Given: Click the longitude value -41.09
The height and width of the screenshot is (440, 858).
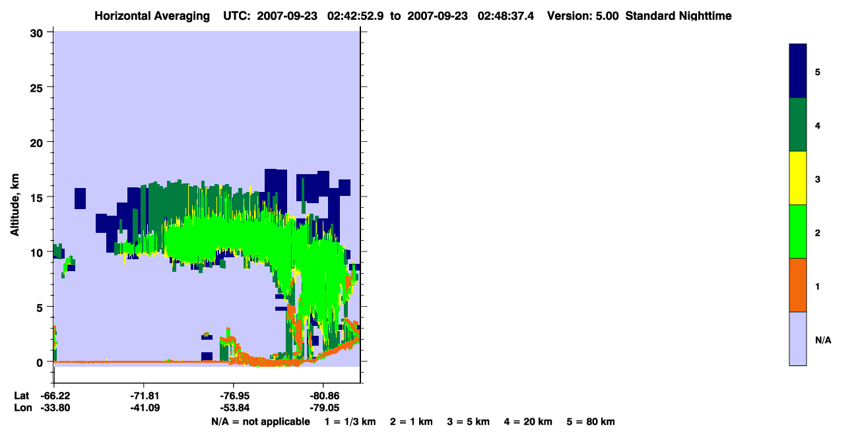Looking at the screenshot, I should click(x=144, y=408).
